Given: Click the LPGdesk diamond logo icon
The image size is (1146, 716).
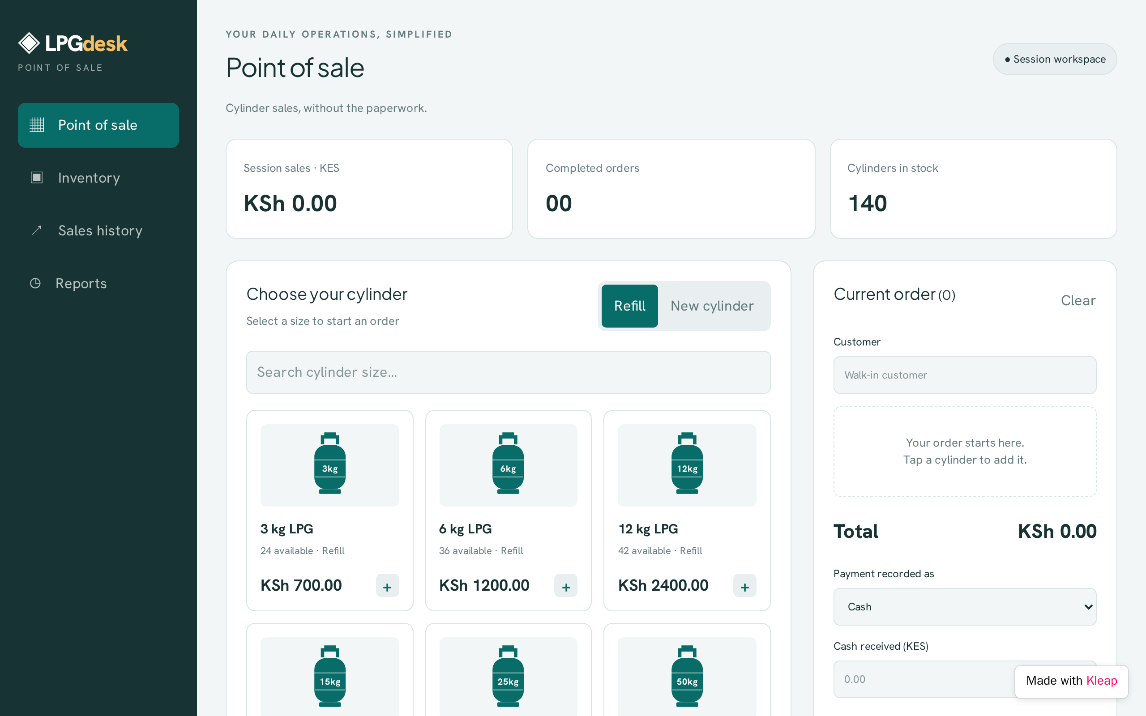Looking at the screenshot, I should point(29,43).
